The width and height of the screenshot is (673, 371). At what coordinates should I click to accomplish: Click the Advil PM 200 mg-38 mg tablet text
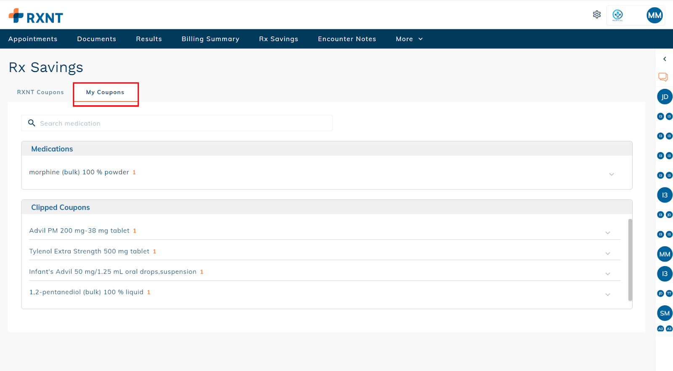click(x=79, y=231)
